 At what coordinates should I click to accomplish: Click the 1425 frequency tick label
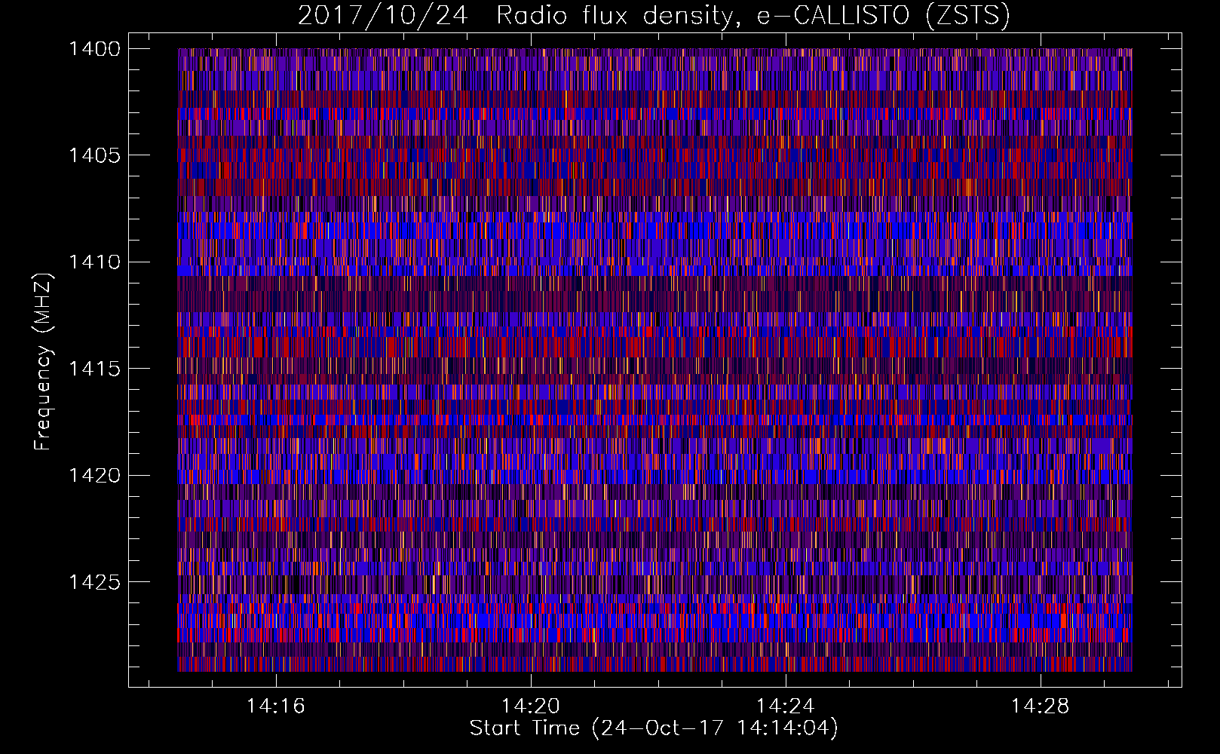pyautogui.click(x=94, y=582)
